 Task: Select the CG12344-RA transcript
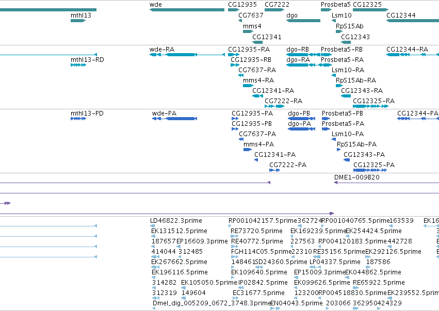[413, 55]
